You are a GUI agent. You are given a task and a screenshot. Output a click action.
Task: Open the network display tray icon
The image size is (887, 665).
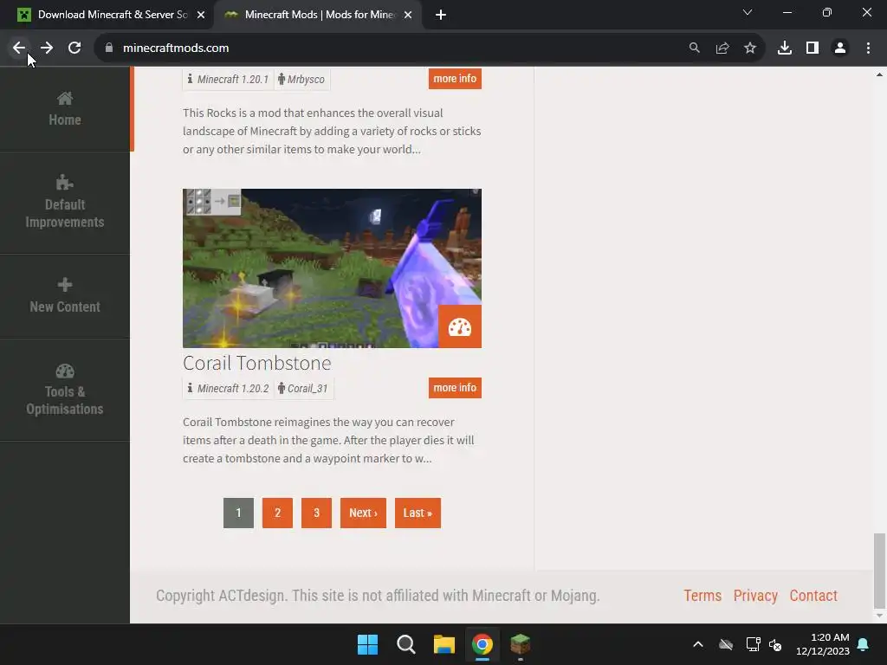point(753,644)
